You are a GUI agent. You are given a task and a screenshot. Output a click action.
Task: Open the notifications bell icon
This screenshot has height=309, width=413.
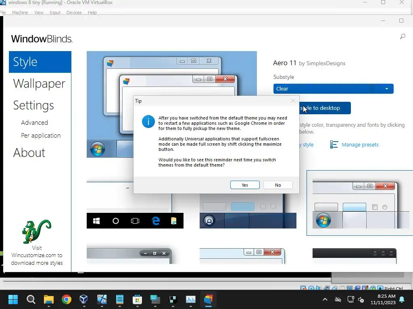[x=402, y=299]
